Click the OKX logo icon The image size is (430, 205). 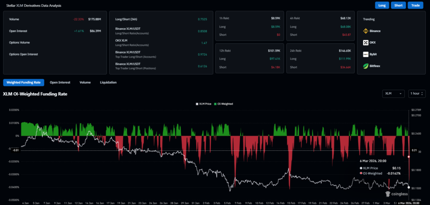[366, 42]
